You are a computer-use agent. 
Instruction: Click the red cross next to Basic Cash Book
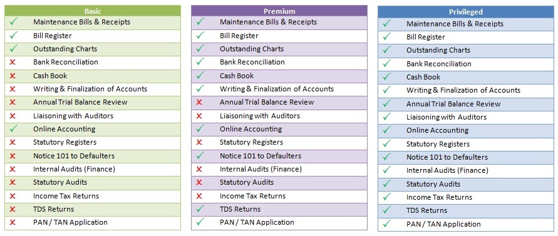[13, 76]
